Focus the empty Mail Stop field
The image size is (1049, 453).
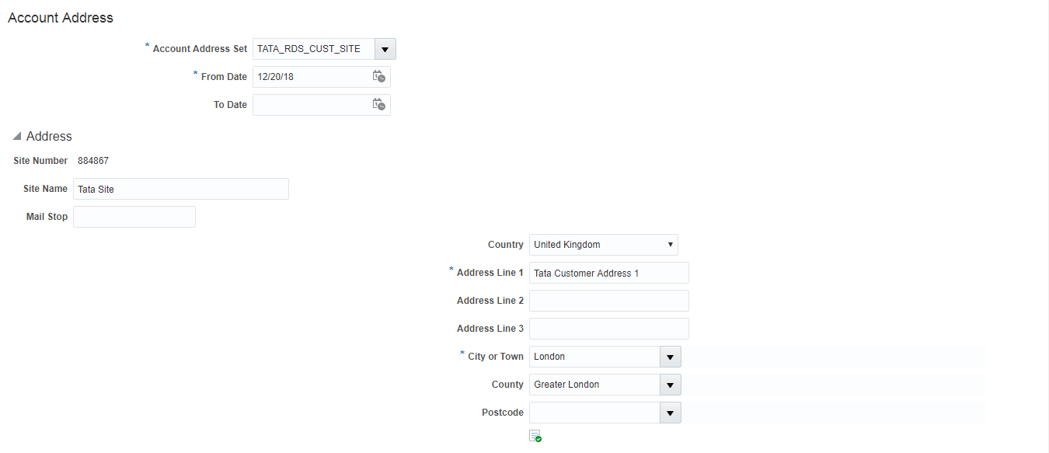coord(134,217)
